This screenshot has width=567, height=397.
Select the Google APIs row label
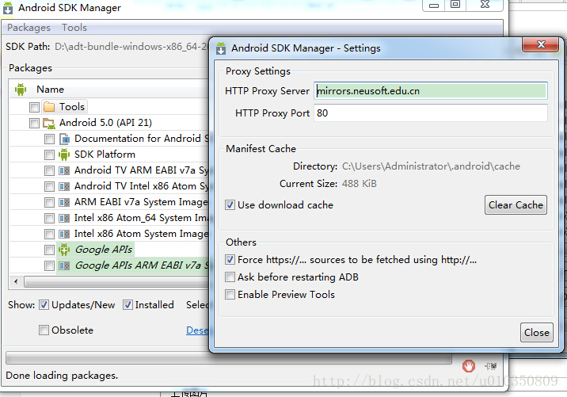click(104, 250)
